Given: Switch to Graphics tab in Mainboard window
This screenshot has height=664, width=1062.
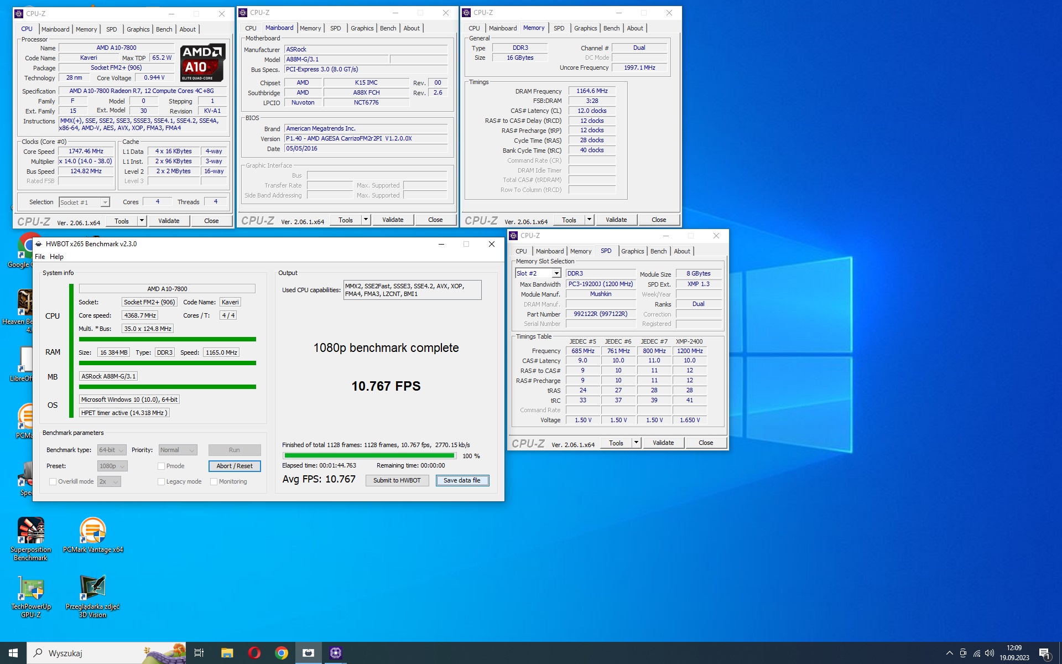Looking at the screenshot, I should pyautogui.click(x=362, y=28).
